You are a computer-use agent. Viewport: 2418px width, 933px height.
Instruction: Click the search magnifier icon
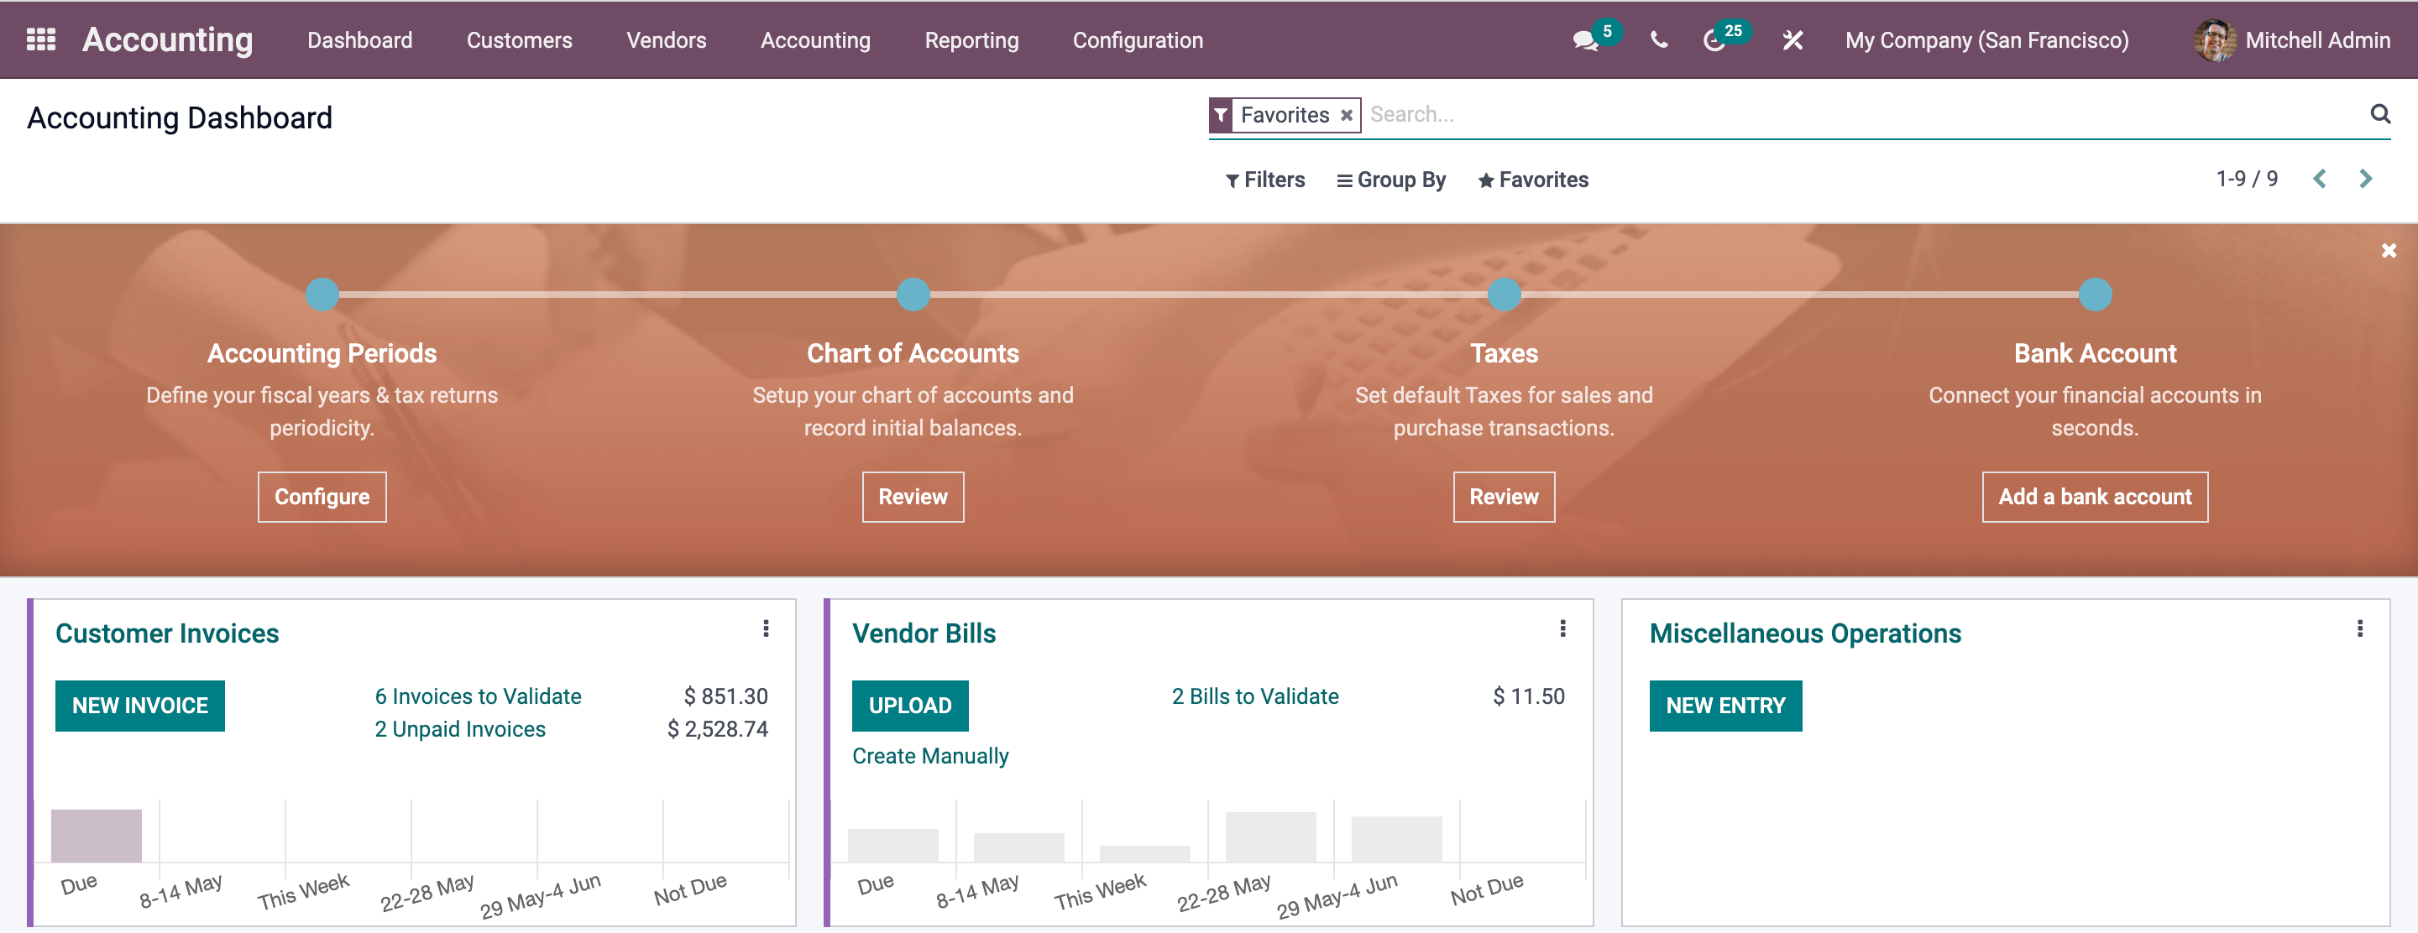[2379, 114]
